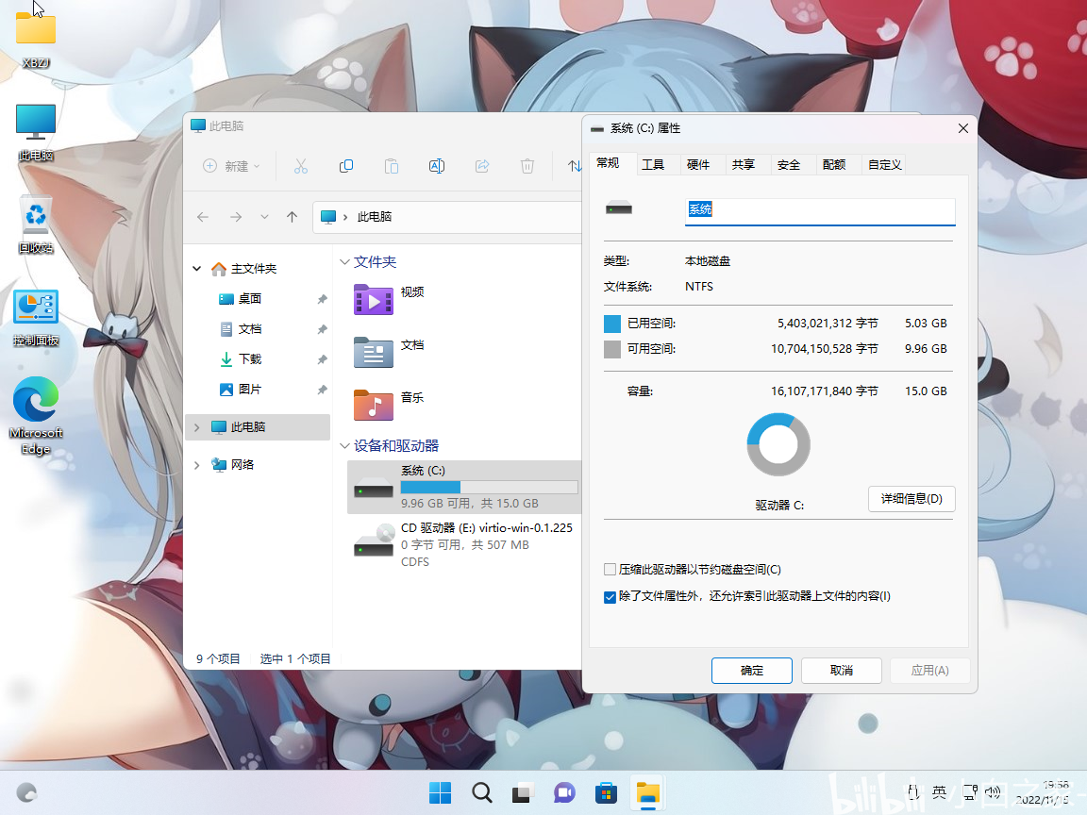Open the recent locations dropdown chevron
This screenshot has height=815, width=1087.
[x=264, y=217]
